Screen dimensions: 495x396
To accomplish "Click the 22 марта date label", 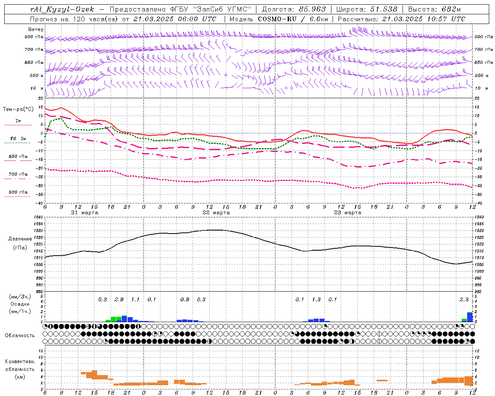I will point(216,213).
